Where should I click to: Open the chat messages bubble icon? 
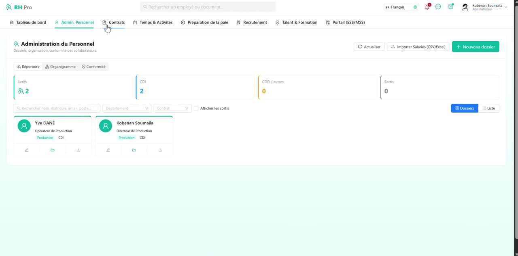coord(438,7)
